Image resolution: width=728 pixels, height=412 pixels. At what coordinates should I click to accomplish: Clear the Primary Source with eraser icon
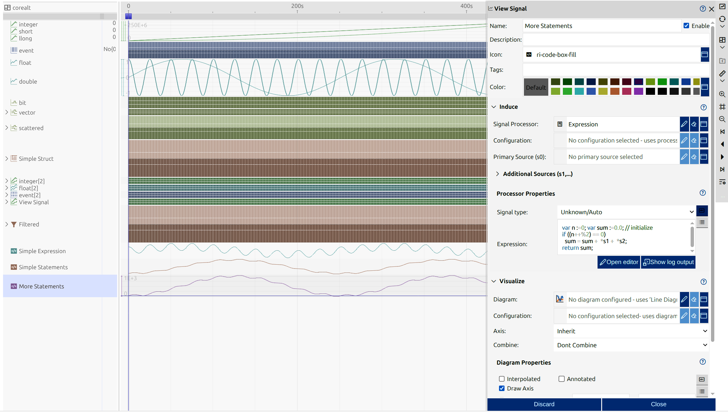pyautogui.click(x=694, y=157)
